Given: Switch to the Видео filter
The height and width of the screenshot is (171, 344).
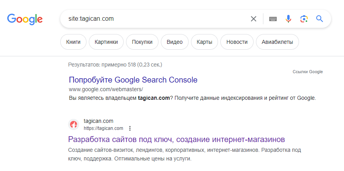Looking at the screenshot, I should pyautogui.click(x=175, y=42).
